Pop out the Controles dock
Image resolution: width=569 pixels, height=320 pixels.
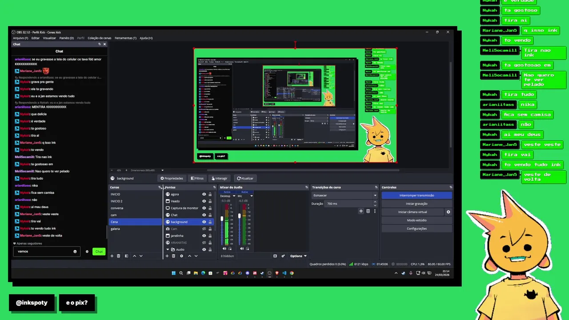451,187
